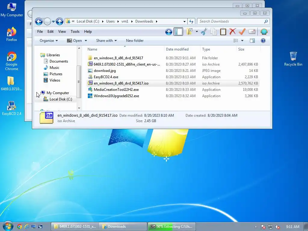Screen dimensions: 308x231
Task: Click Internet Explorer icon on taskbar
Action: [x=26, y=226]
